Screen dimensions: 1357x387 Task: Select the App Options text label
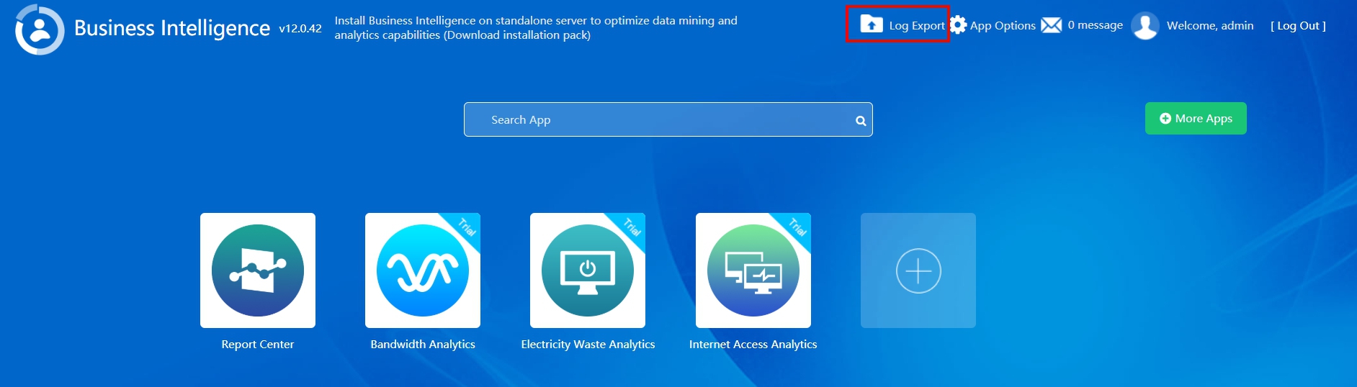(1003, 26)
